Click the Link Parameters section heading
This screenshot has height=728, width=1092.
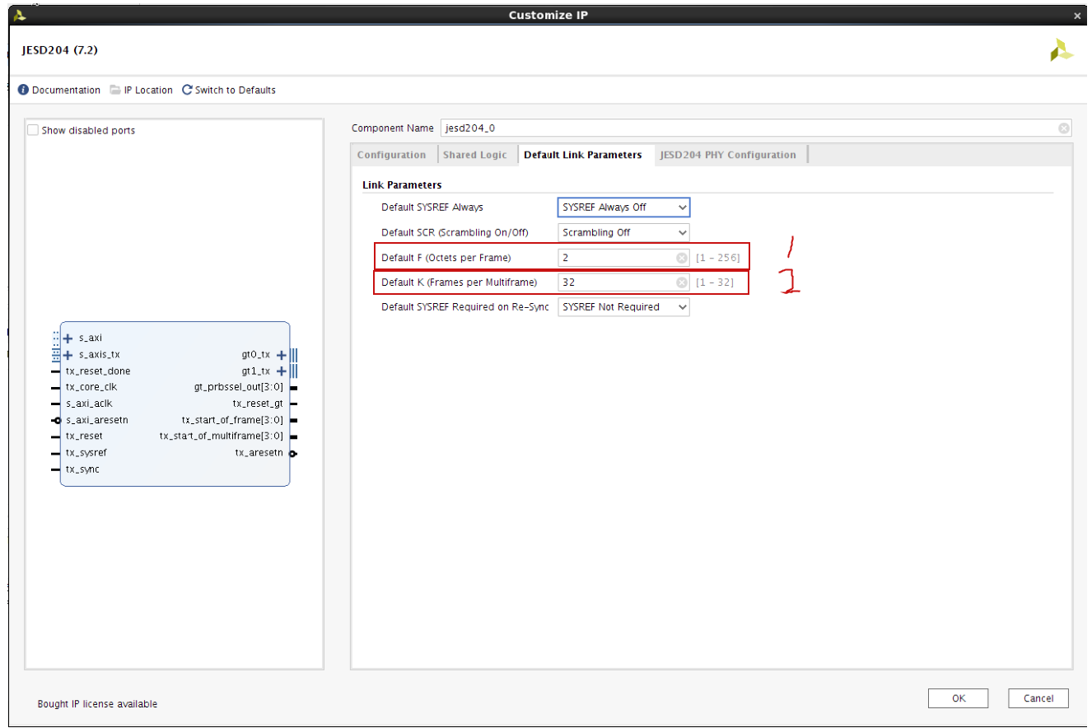(402, 184)
